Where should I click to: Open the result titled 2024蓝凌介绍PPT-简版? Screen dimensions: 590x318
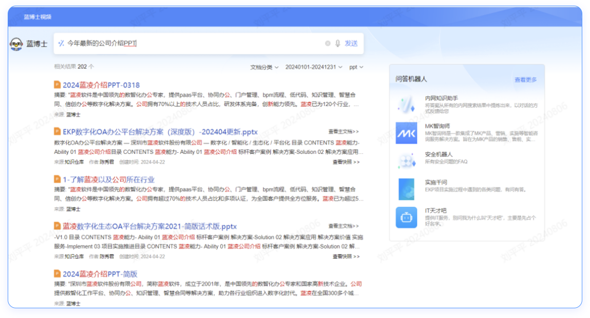100,274
